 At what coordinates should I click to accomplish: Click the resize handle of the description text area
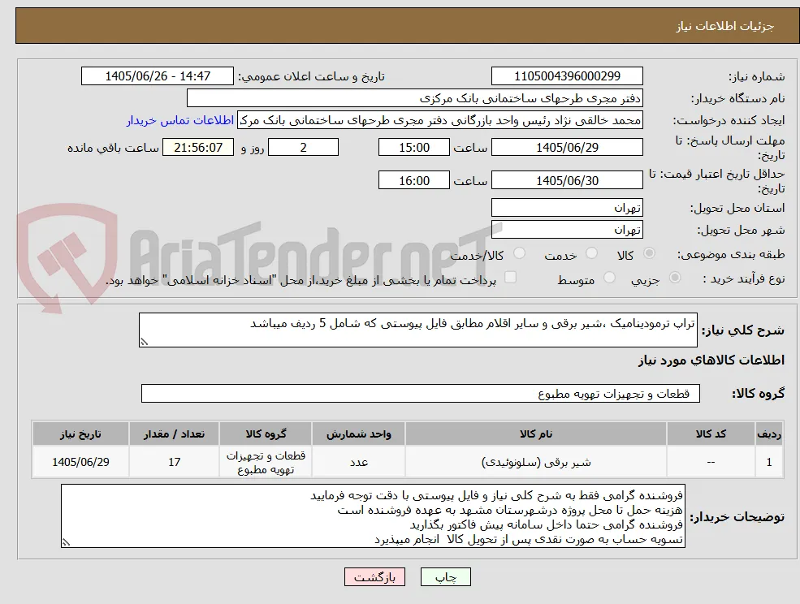tap(144, 343)
